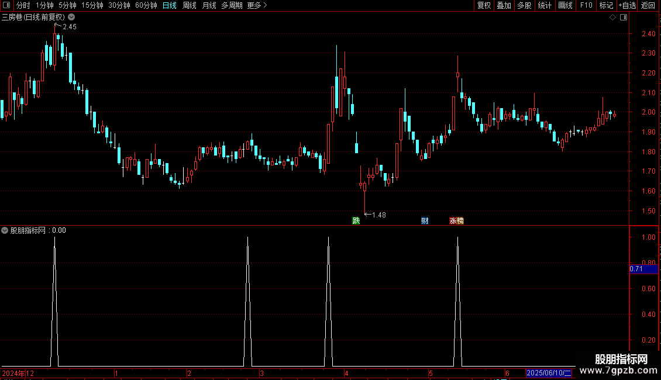This screenshot has width=661, height=380.
Task: Toggle the right side panel icon
Action: click(624, 18)
